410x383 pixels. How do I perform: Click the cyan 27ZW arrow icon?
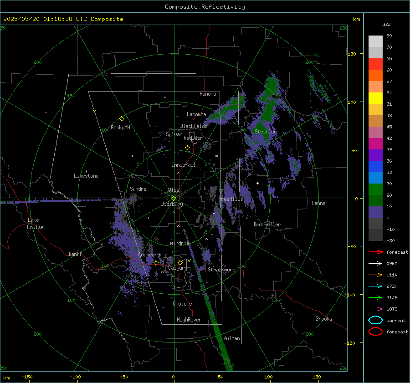pyautogui.click(x=375, y=286)
